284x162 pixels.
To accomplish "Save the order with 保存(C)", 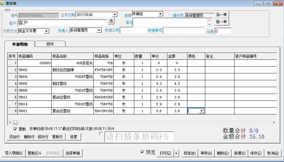I will click(x=256, y=153).
